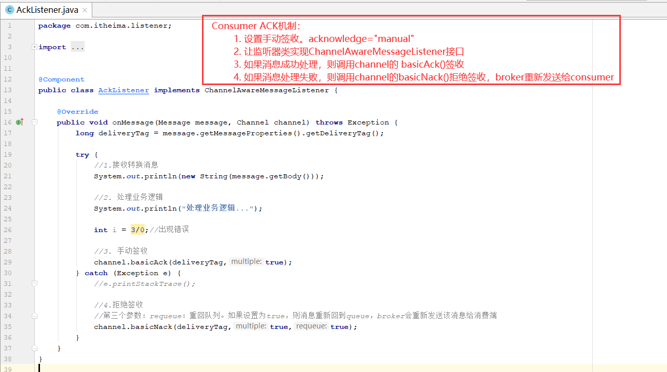
Task: Select the AckListener.java editor tab
Action: [x=46, y=10]
